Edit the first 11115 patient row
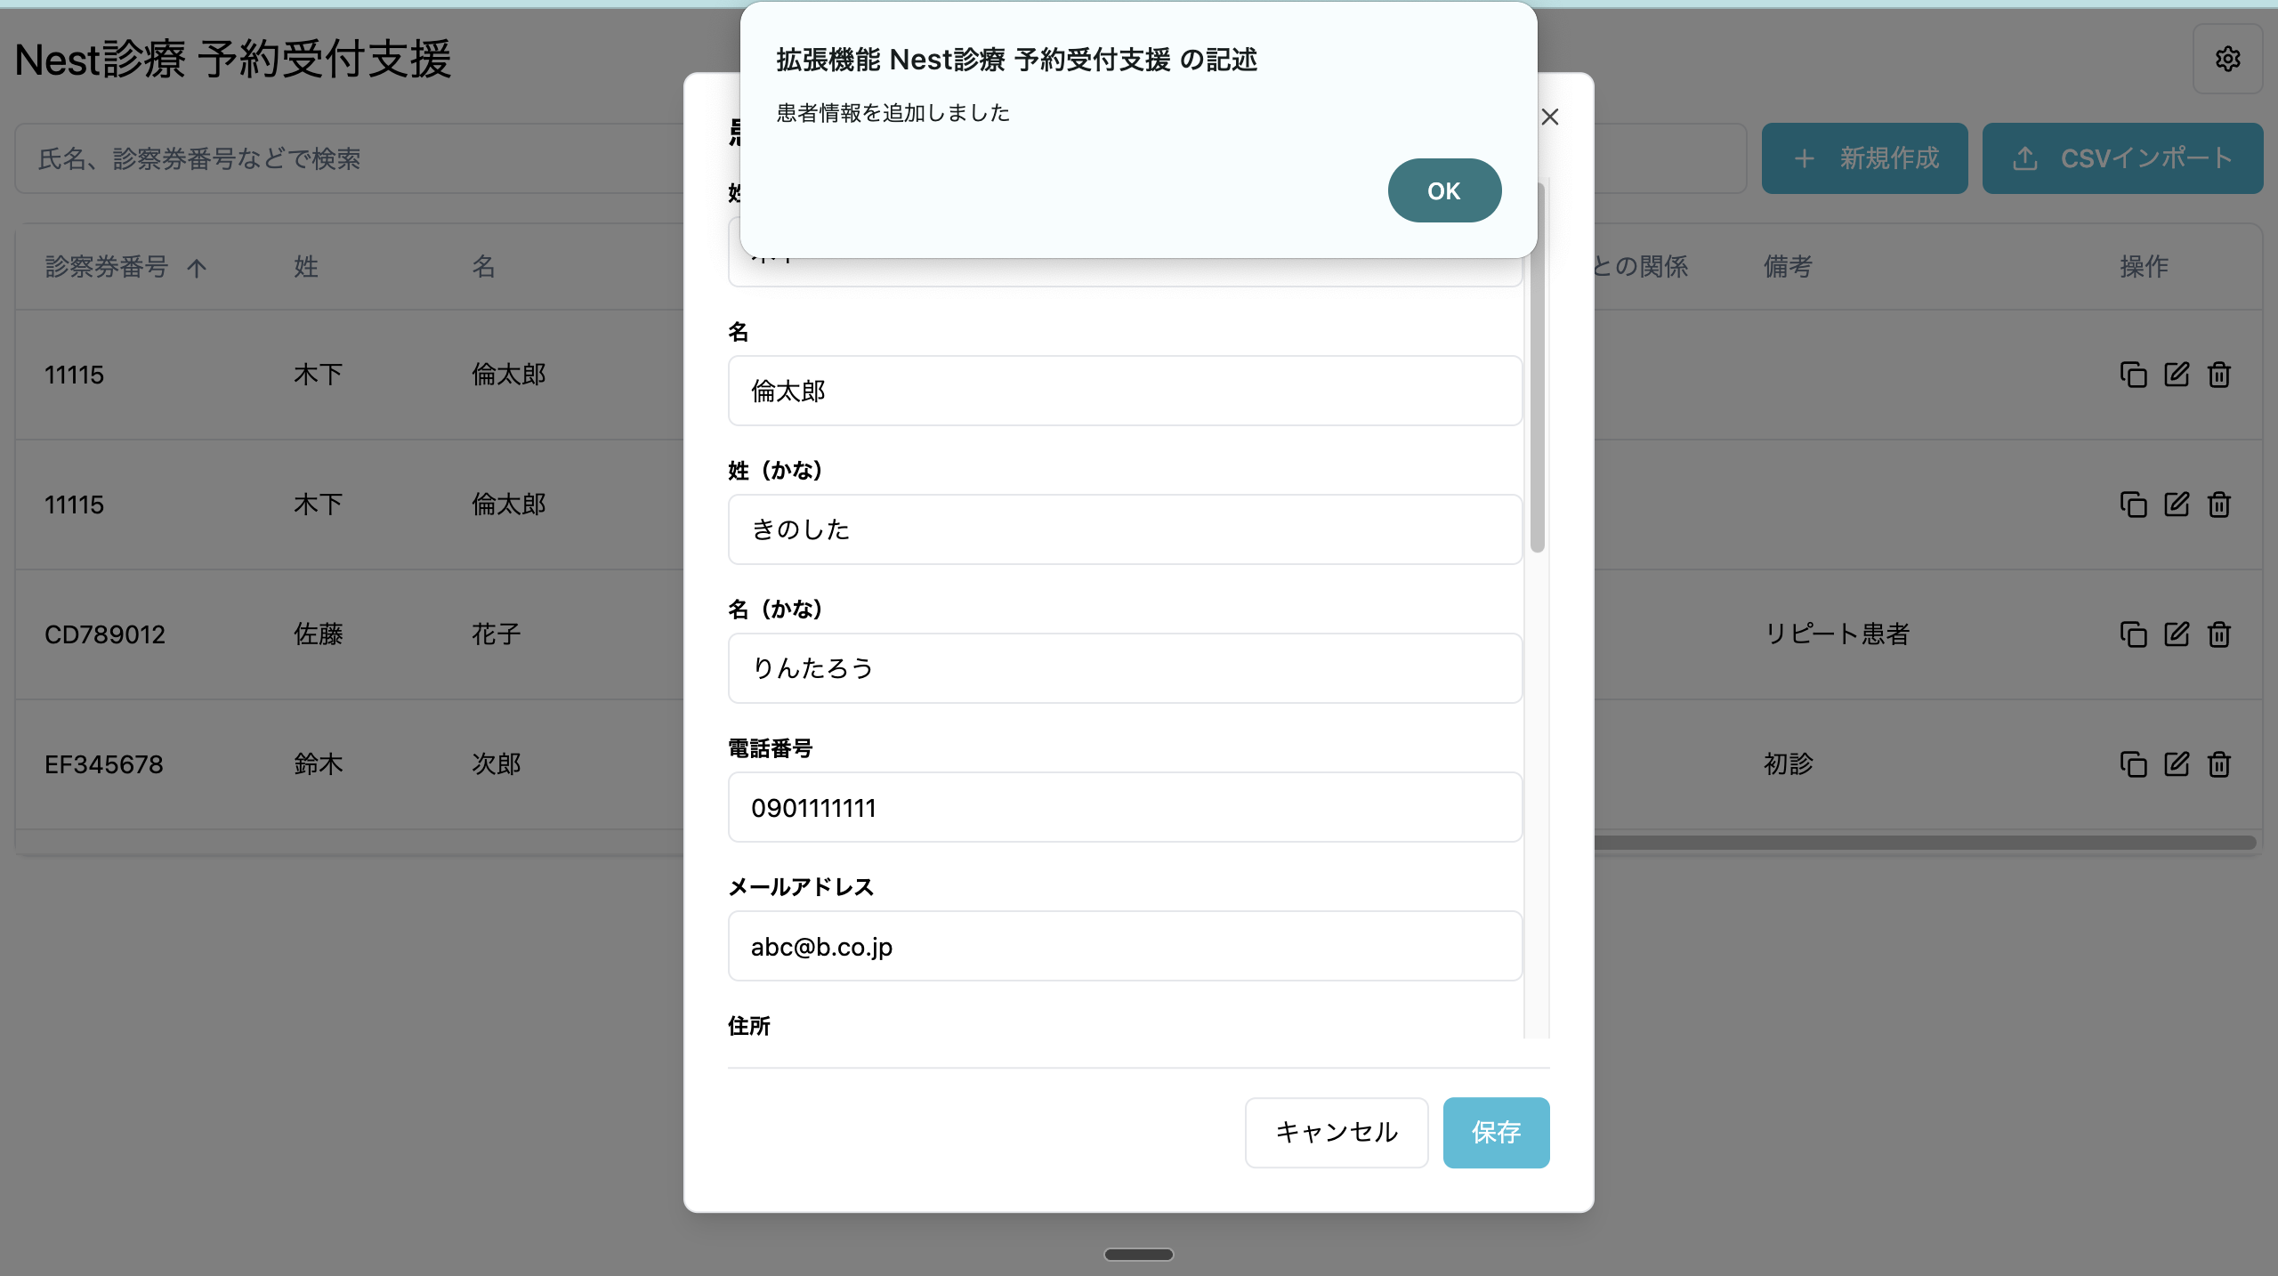The height and width of the screenshot is (1276, 2278). tap(2176, 375)
